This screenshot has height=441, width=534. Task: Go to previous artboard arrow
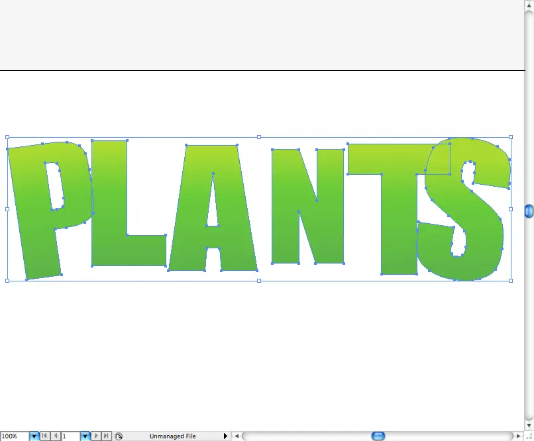point(56,436)
